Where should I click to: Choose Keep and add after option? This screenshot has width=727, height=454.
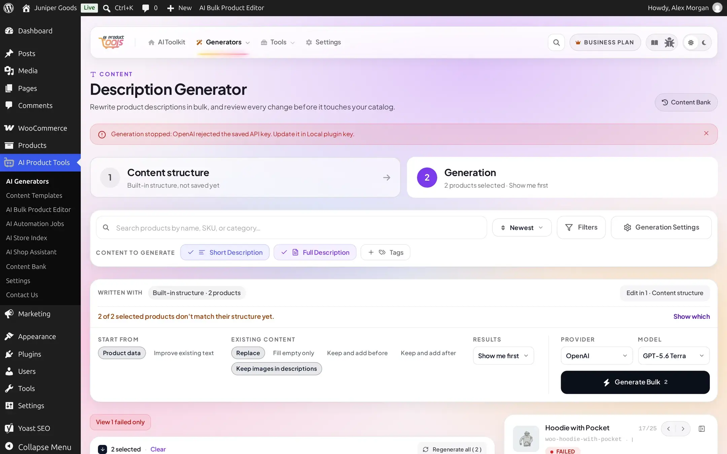point(428,353)
